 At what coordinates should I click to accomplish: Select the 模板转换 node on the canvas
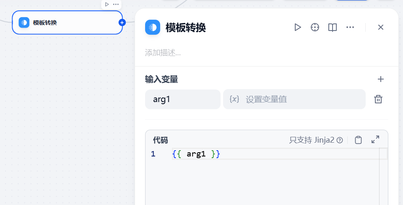(68, 23)
